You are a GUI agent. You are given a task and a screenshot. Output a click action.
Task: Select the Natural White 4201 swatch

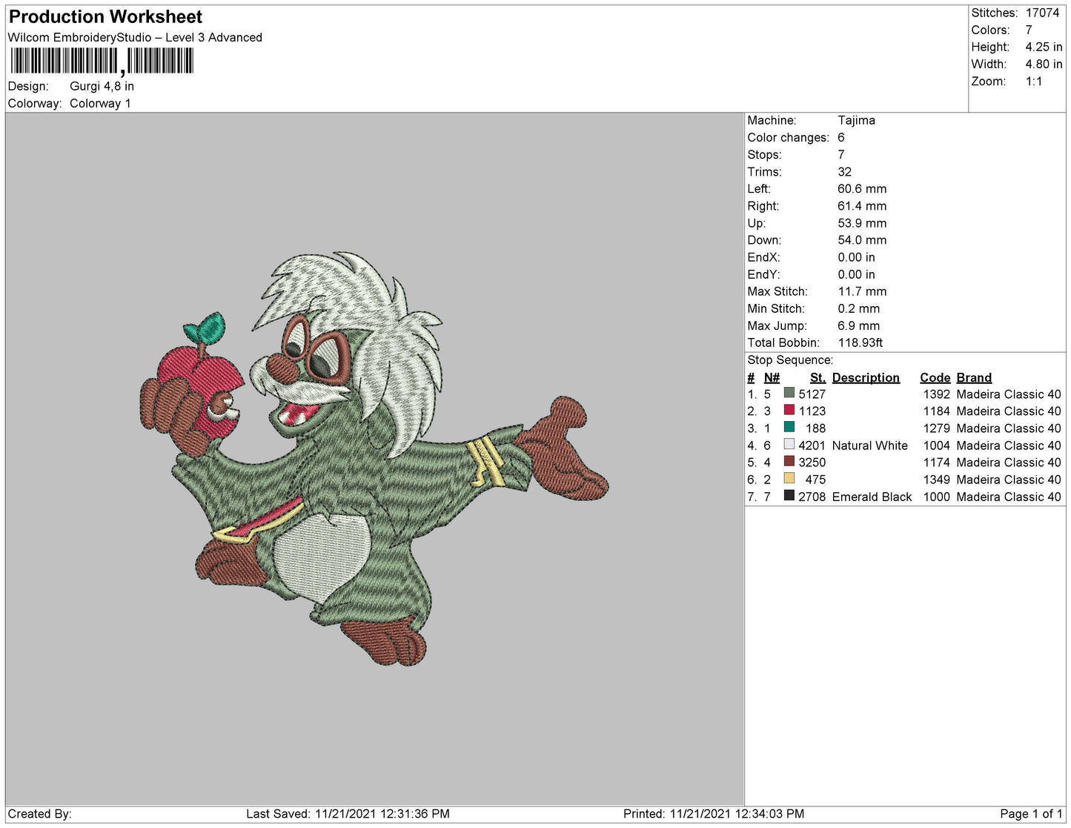click(x=789, y=444)
